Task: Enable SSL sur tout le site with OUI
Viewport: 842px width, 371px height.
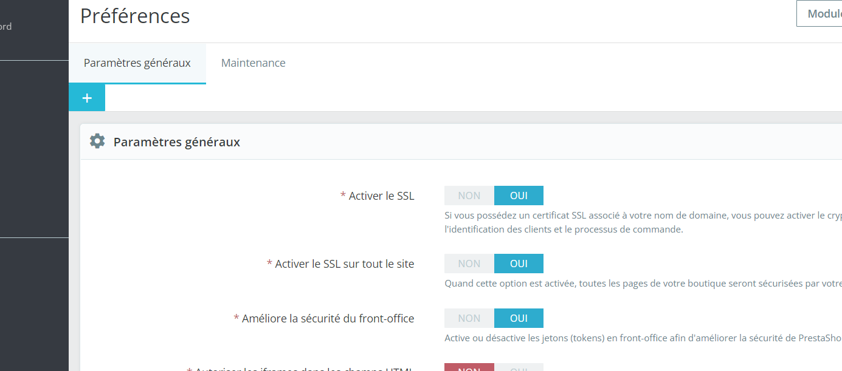Action: point(519,264)
